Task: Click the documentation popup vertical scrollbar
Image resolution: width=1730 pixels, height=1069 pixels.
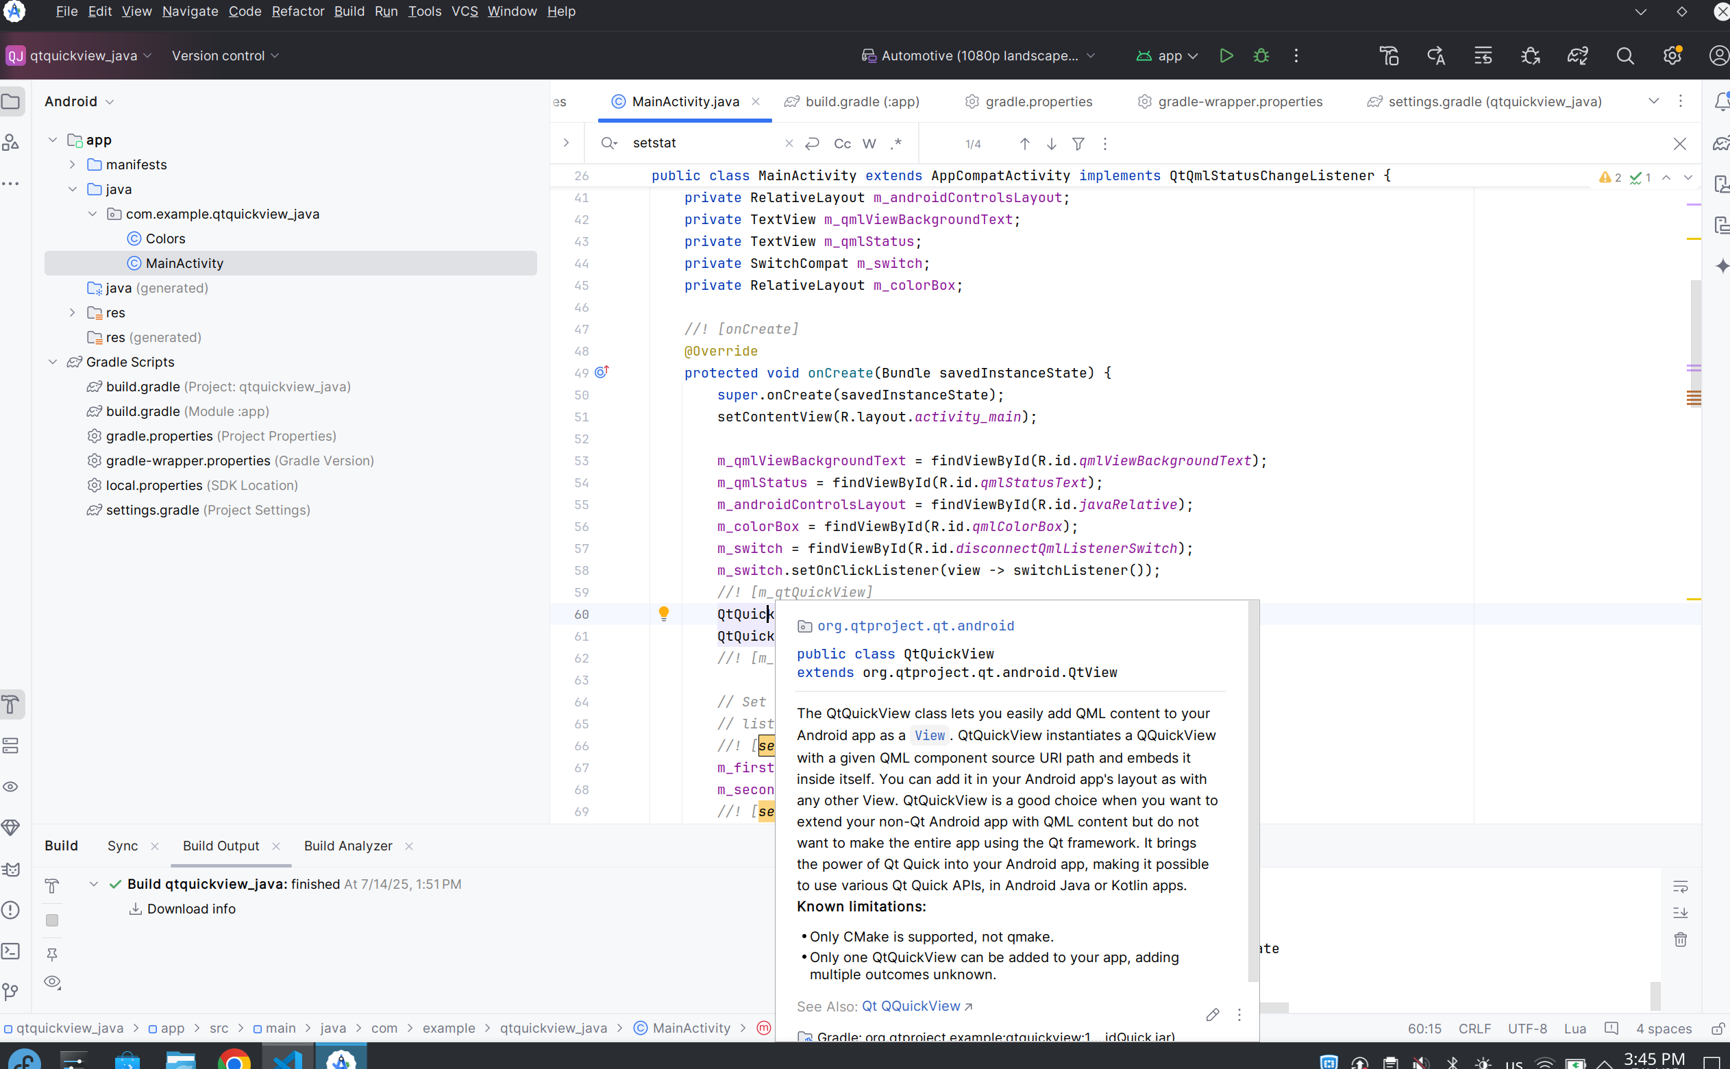Action: (1253, 792)
